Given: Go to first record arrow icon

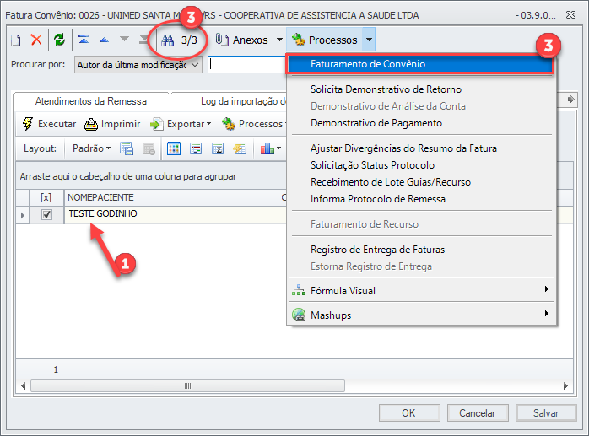Looking at the screenshot, I should [x=84, y=39].
